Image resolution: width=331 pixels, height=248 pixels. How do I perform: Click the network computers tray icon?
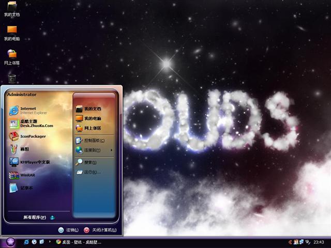[302, 242]
